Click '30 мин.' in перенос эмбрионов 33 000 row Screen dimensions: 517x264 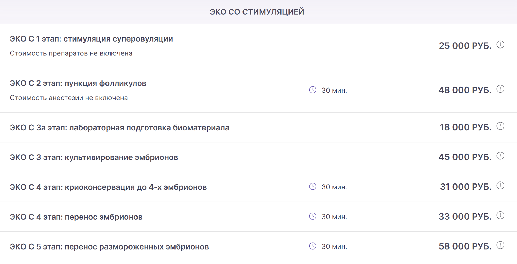[334, 217]
